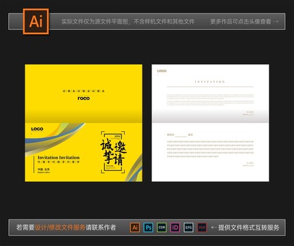Click the EPS format icon
Image resolution: width=294 pixels, height=246 pixels.
point(188,228)
